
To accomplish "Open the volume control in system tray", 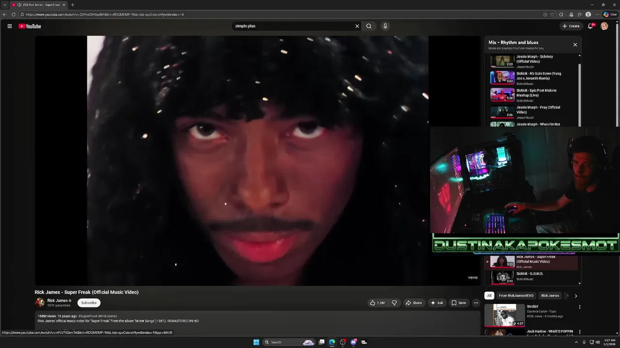I will pos(598,342).
